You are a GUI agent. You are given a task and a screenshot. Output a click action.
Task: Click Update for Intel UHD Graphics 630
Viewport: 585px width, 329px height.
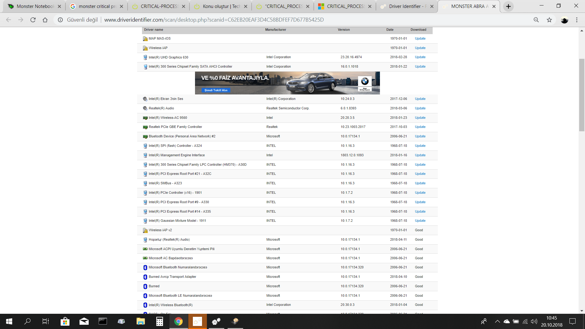pyautogui.click(x=420, y=57)
